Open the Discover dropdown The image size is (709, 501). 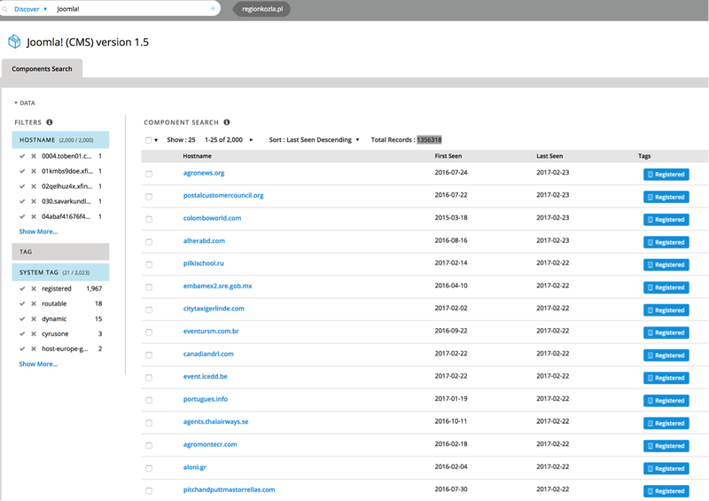(30, 9)
